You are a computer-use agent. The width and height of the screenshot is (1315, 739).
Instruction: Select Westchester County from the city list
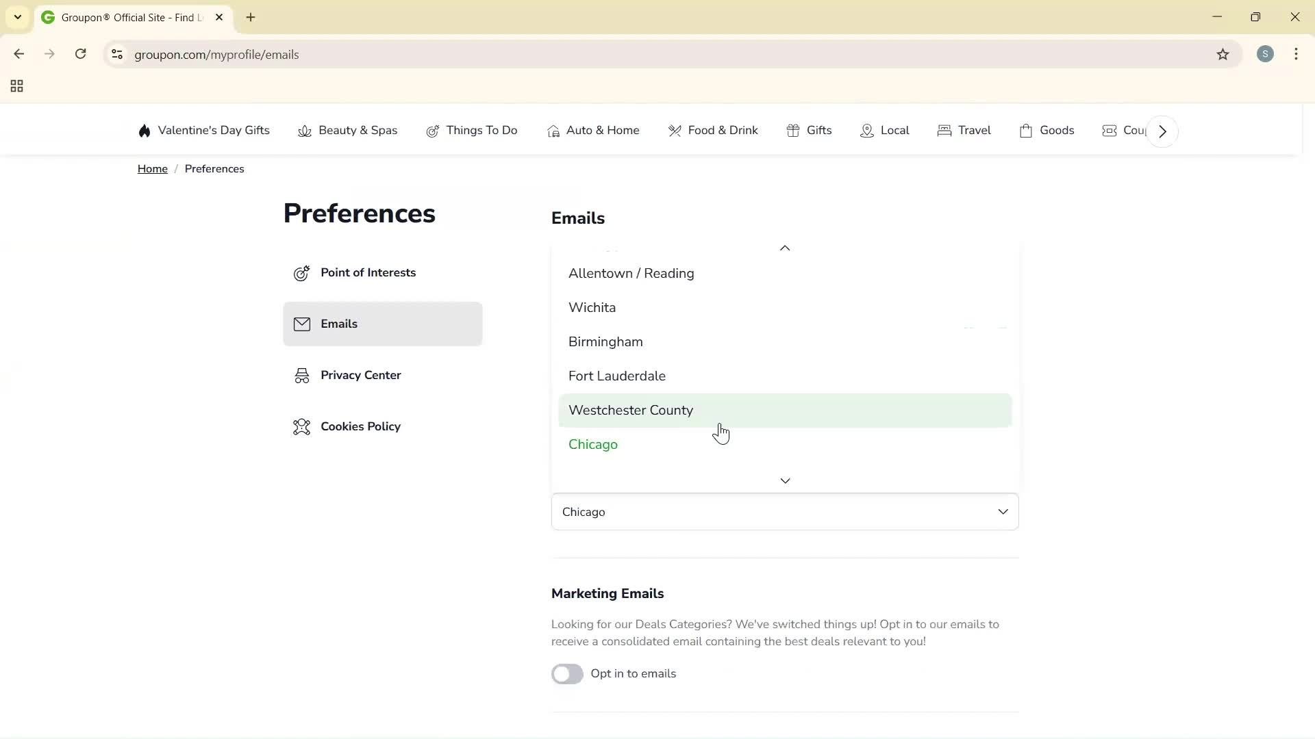pos(630,411)
